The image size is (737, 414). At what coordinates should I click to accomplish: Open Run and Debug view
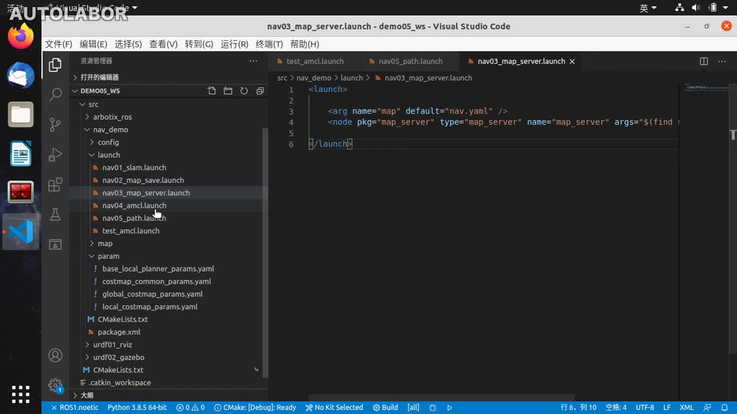(x=55, y=154)
